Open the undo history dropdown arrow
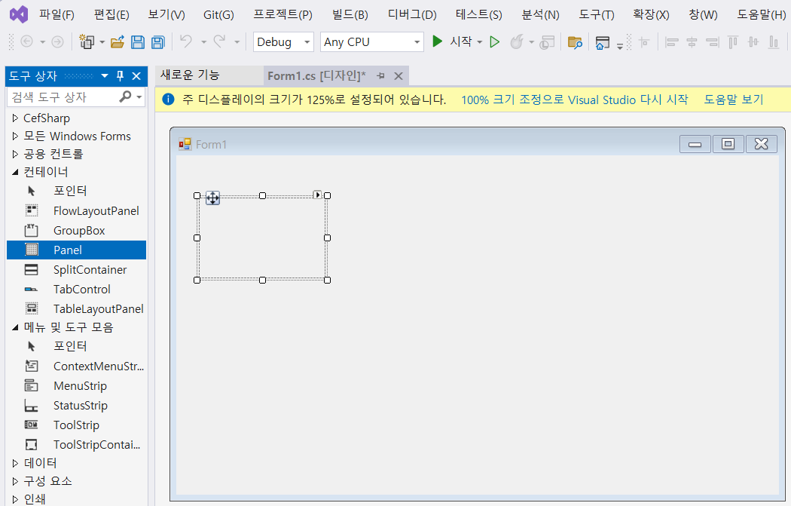The width and height of the screenshot is (791, 506). pyautogui.click(x=204, y=42)
